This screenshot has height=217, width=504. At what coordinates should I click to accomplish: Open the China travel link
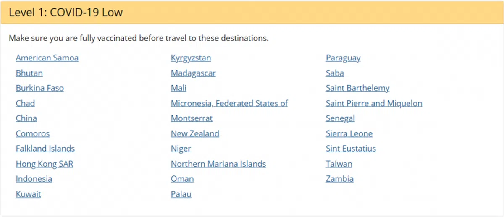pyautogui.click(x=26, y=118)
